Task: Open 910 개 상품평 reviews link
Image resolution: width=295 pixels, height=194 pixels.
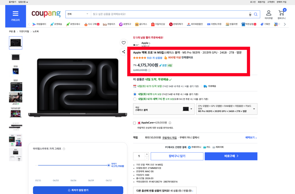Action: 155,58
